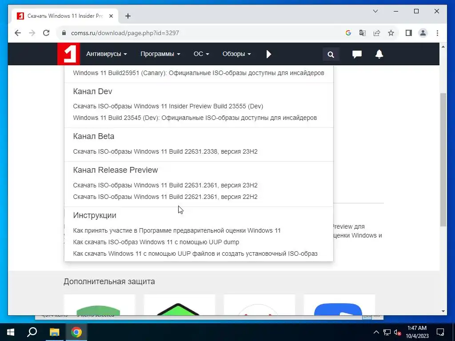The image size is (455, 341).
Task: Click the network tray icon
Action: pos(387,332)
